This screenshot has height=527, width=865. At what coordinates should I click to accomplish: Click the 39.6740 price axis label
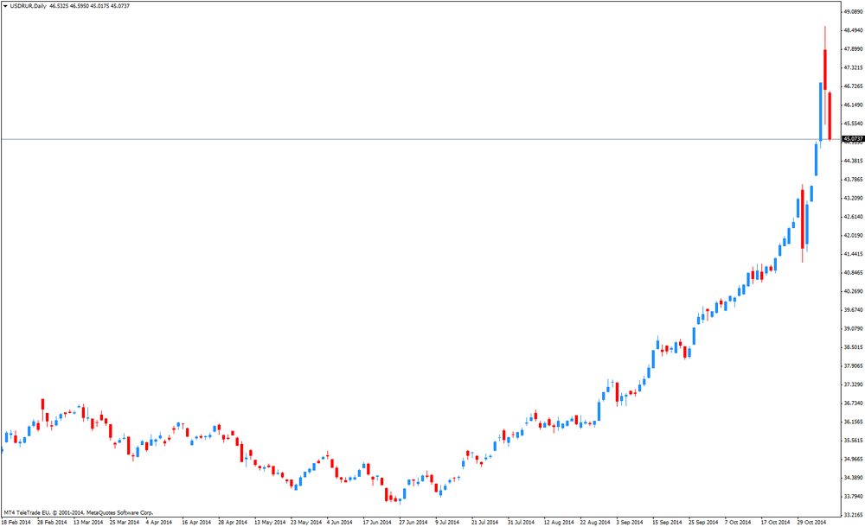(853, 310)
